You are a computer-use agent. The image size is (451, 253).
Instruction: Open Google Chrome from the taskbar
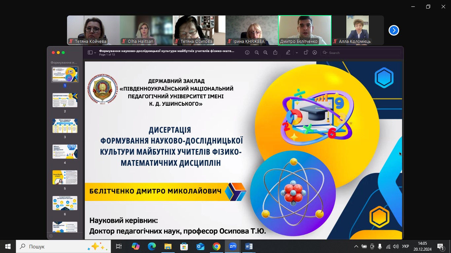[x=216, y=246]
